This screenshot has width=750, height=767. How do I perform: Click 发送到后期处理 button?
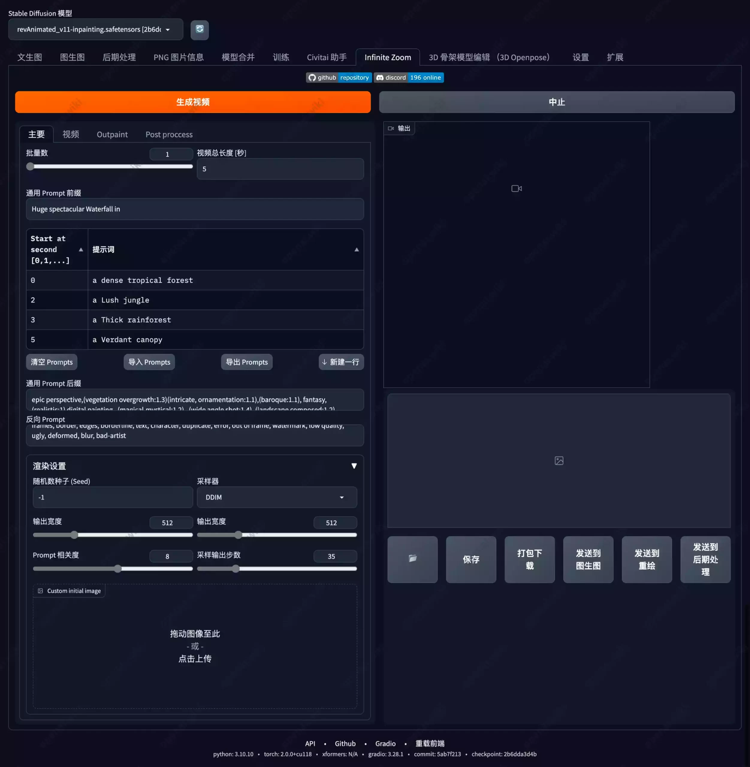pyautogui.click(x=705, y=559)
